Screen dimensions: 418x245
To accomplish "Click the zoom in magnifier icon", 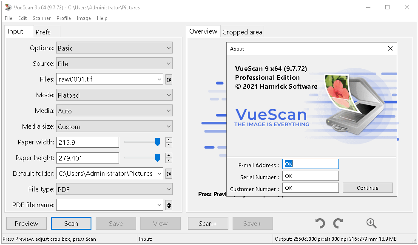I will [371, 223].
